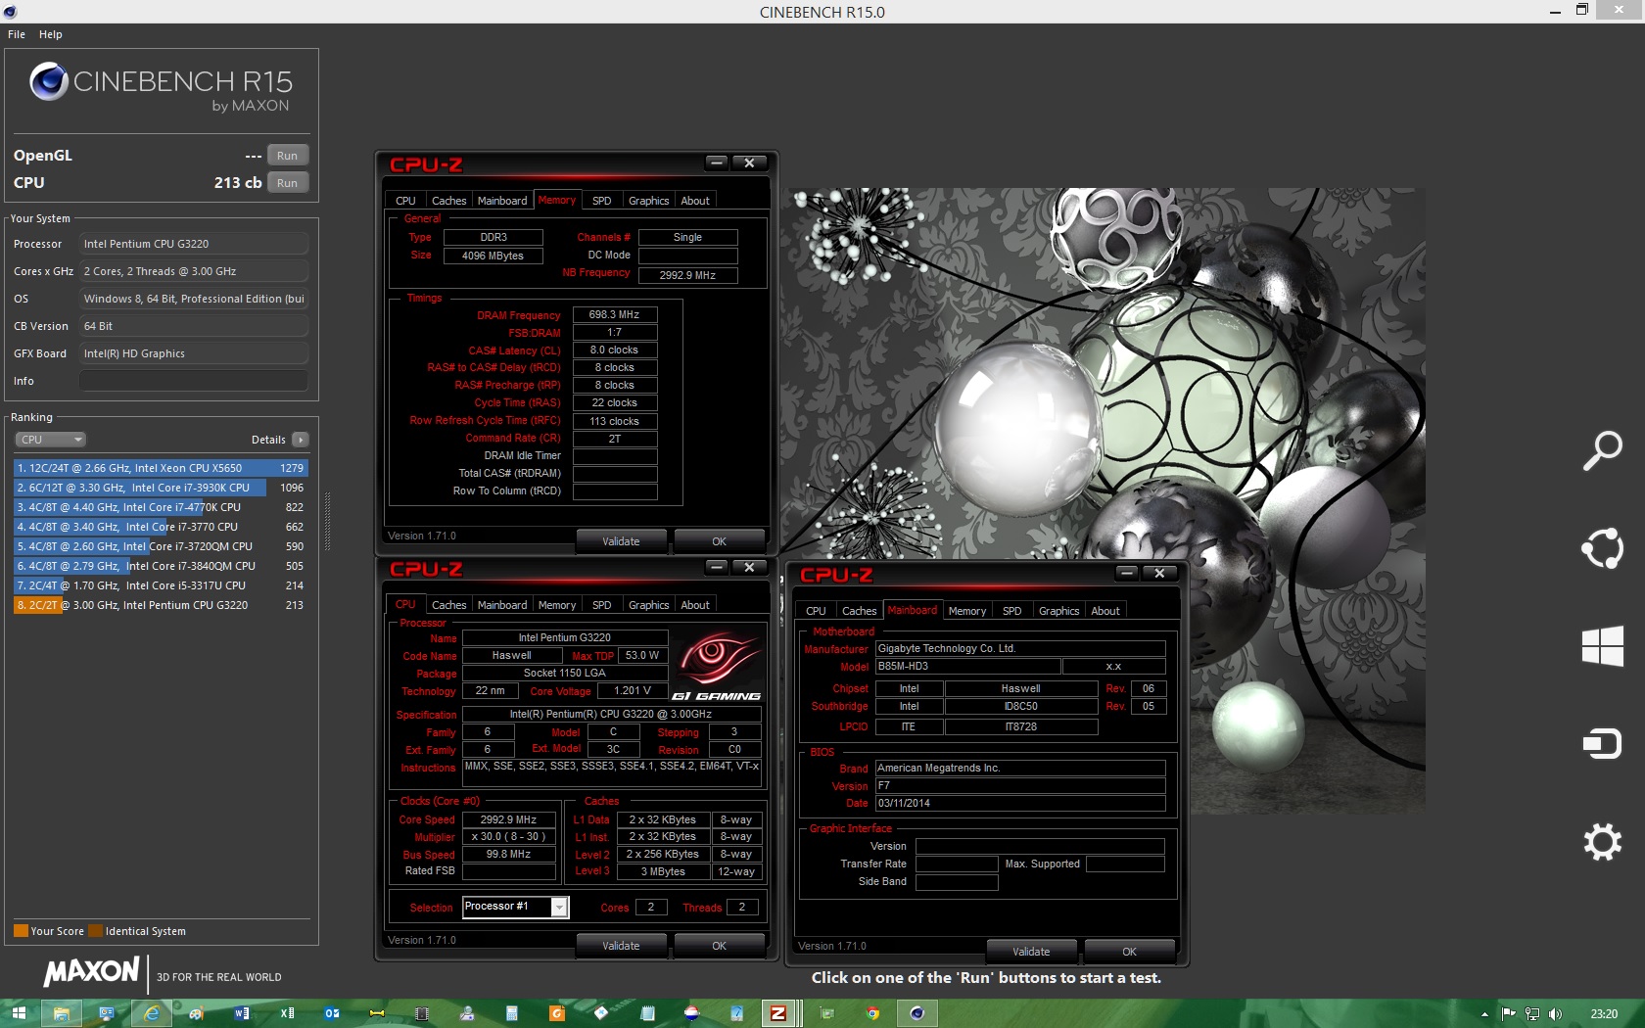Show hidden tray icons with the arrow
Viewport: 1645px width, 1028px height.
1484,1014
